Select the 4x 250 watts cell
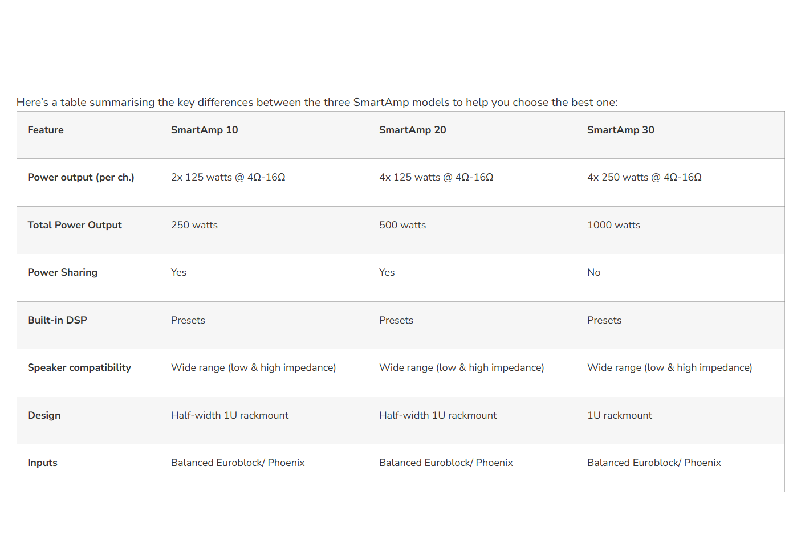This screenshot has width=793, height=560. (644, 177)
